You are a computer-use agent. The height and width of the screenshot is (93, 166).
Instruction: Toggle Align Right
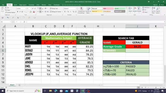pos(43,12)
